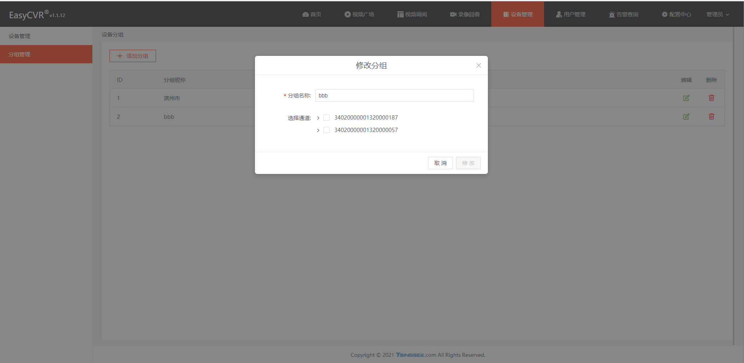Click the red trash icon for bbb

point(711,116)
